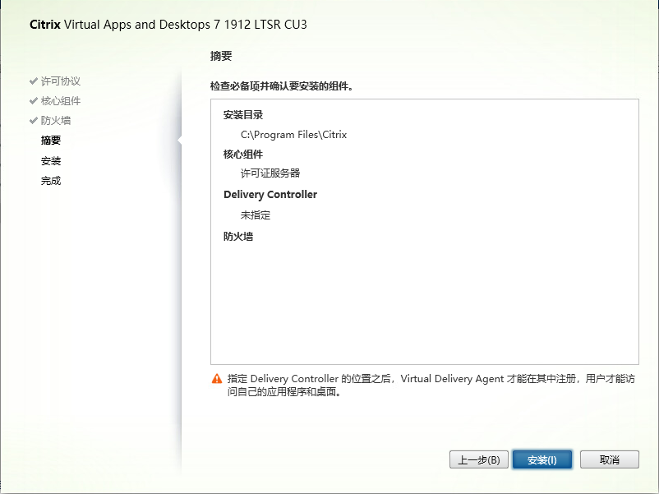Jump to the 安装 step in sidebar
Viewport: 659px width, 494px height.
click(x=51, y=161)
